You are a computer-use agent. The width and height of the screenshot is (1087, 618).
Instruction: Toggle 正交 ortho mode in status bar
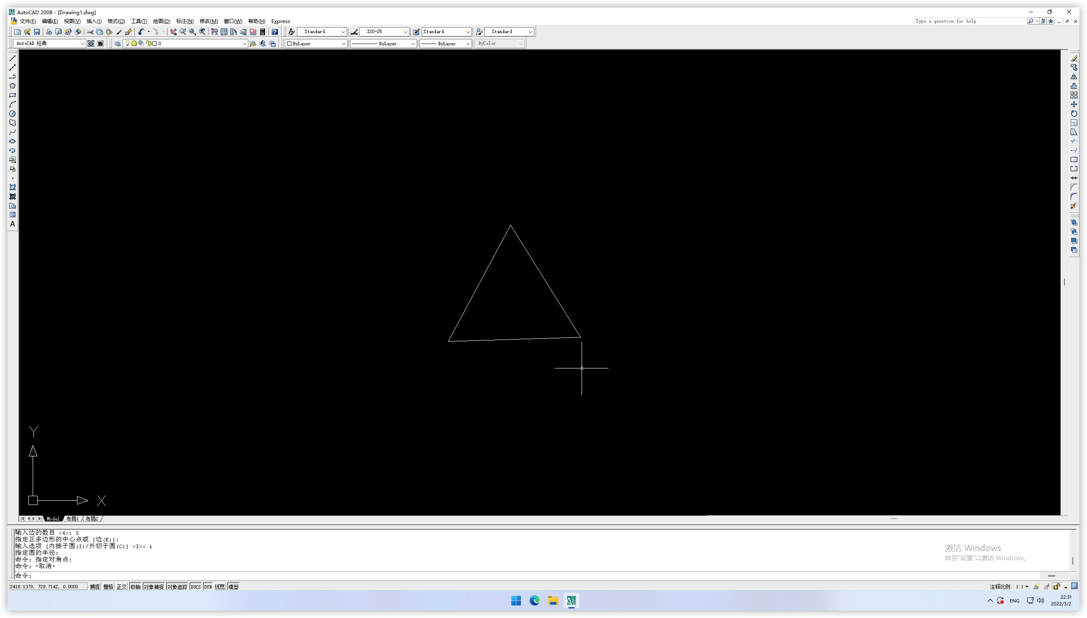(x=122, y=587)
